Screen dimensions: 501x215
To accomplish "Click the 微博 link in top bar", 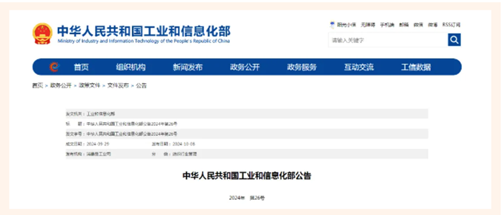I will click(x=433, y=25).
